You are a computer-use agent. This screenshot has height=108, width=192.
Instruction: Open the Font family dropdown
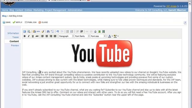point(82,36)
